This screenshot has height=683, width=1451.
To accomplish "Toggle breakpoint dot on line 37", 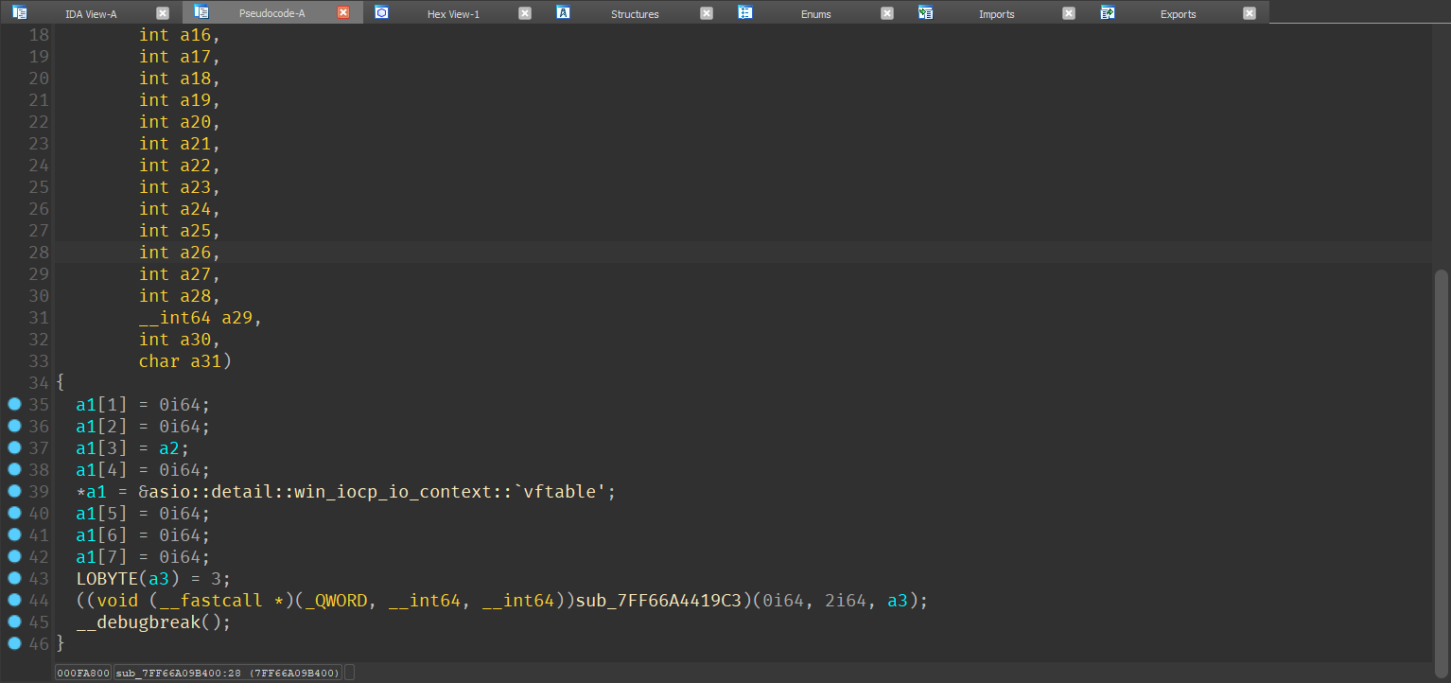I will pos(14,447).
